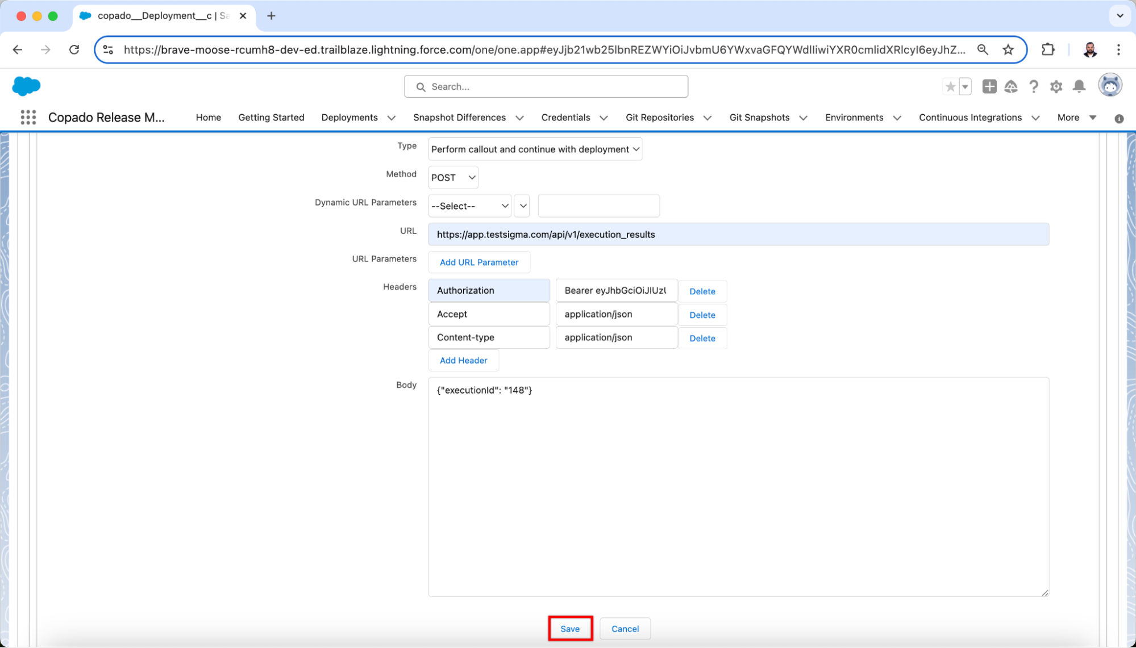
Task: Expand the Dynamic URL Parameters select
Action: 469,206
